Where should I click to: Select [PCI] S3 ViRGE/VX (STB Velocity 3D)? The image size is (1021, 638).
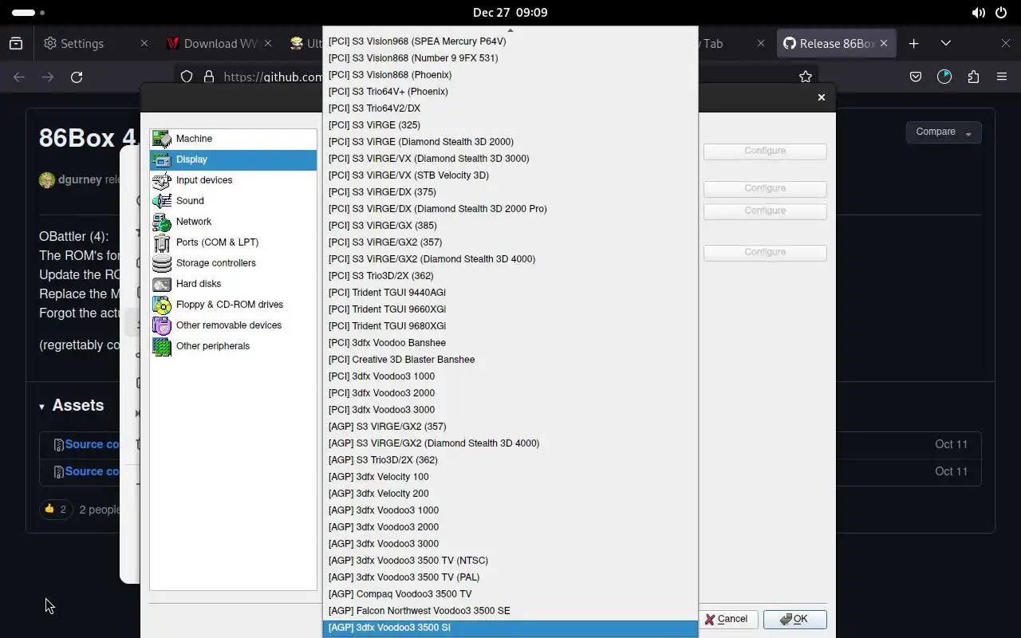[510, 175]
